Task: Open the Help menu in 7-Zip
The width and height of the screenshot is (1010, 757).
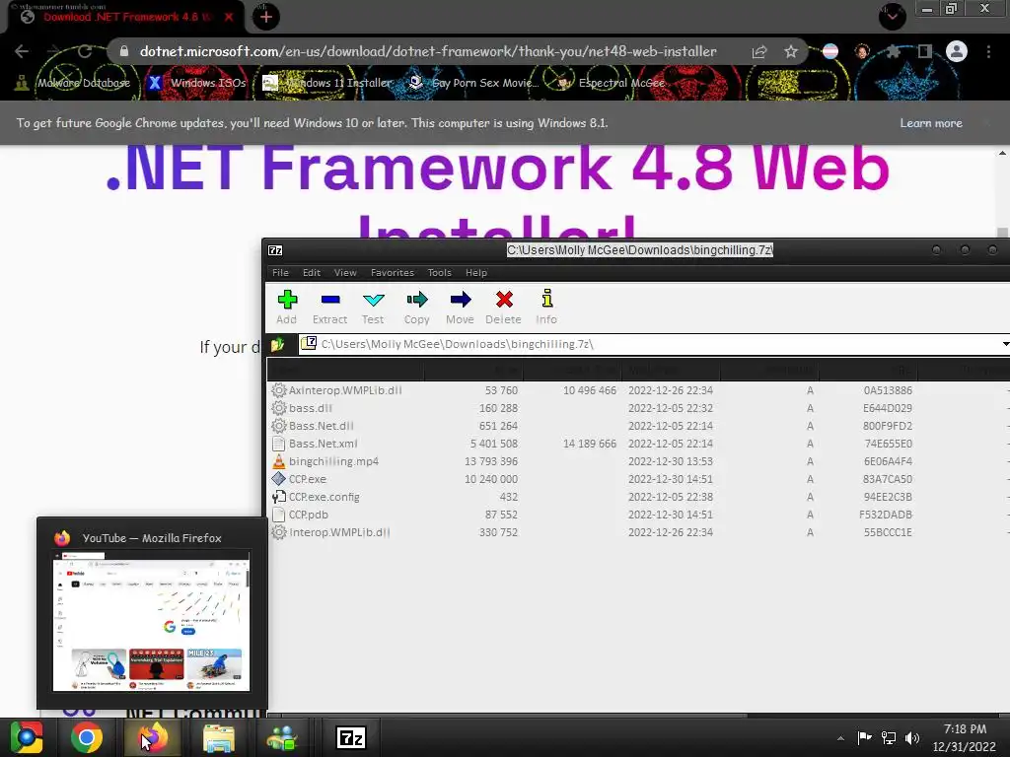Action: [476, 272]
